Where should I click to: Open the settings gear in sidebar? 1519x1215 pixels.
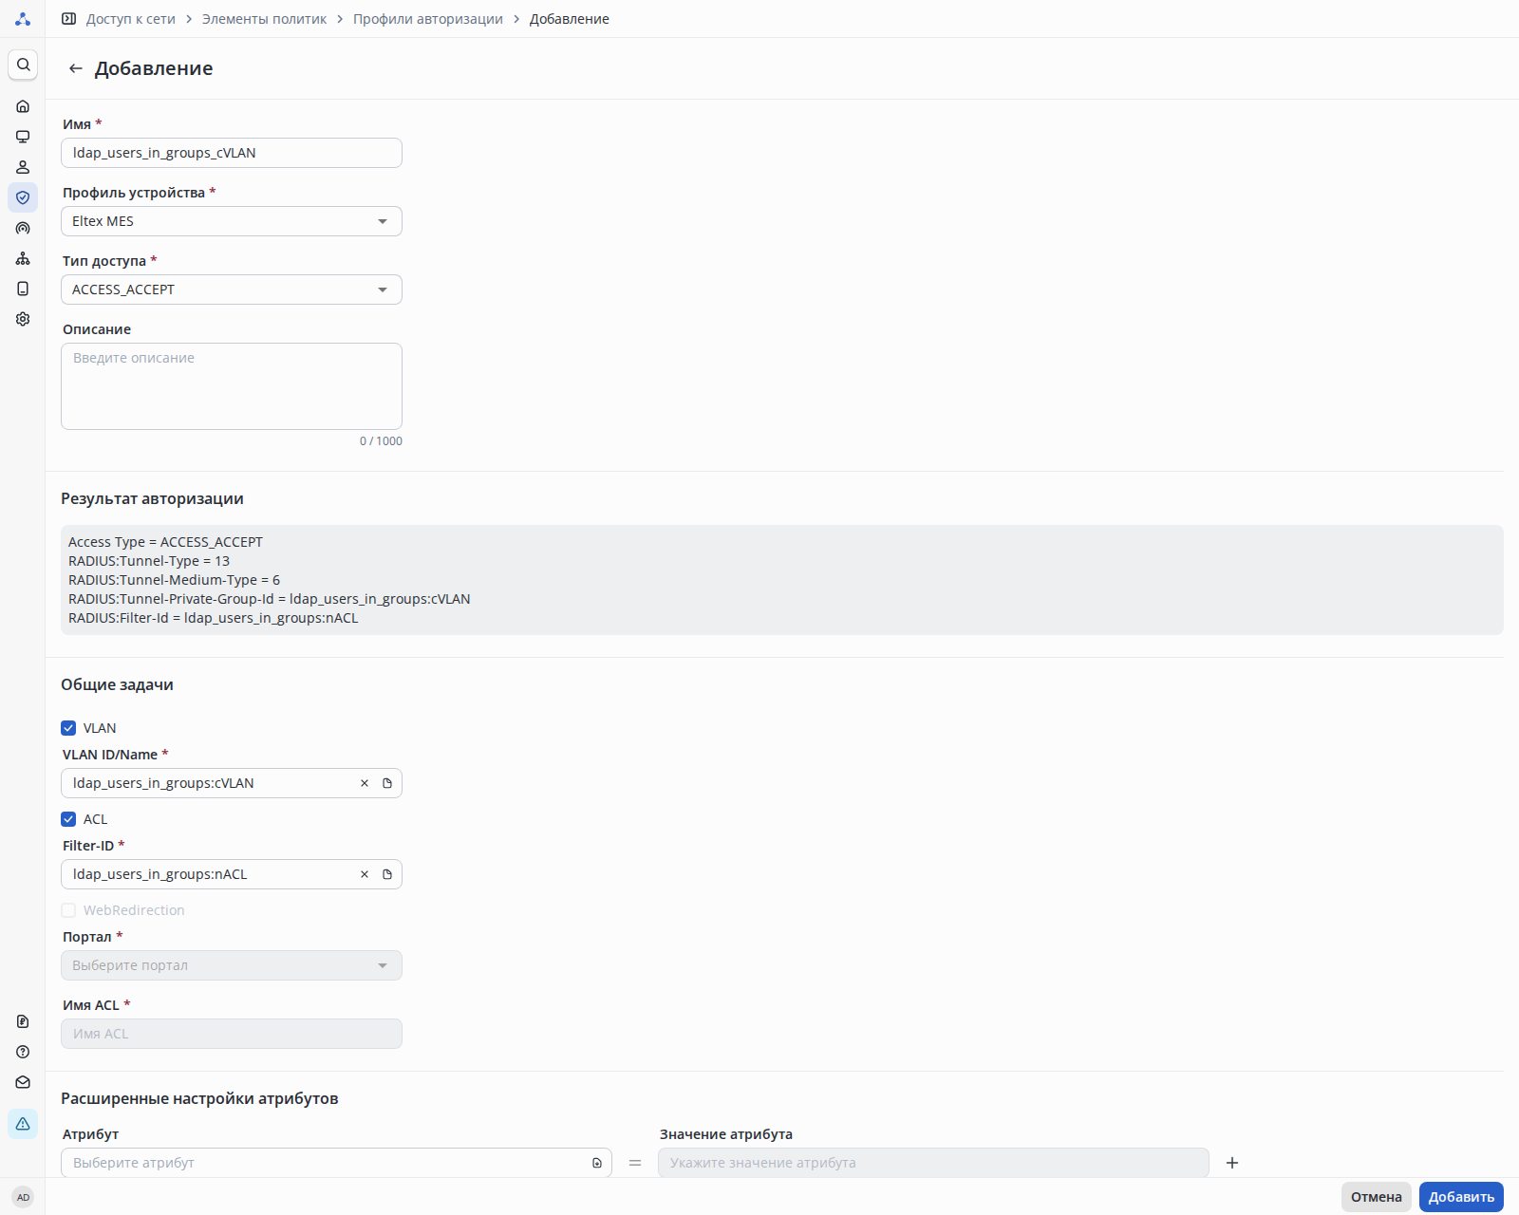(x=23, y=319)
